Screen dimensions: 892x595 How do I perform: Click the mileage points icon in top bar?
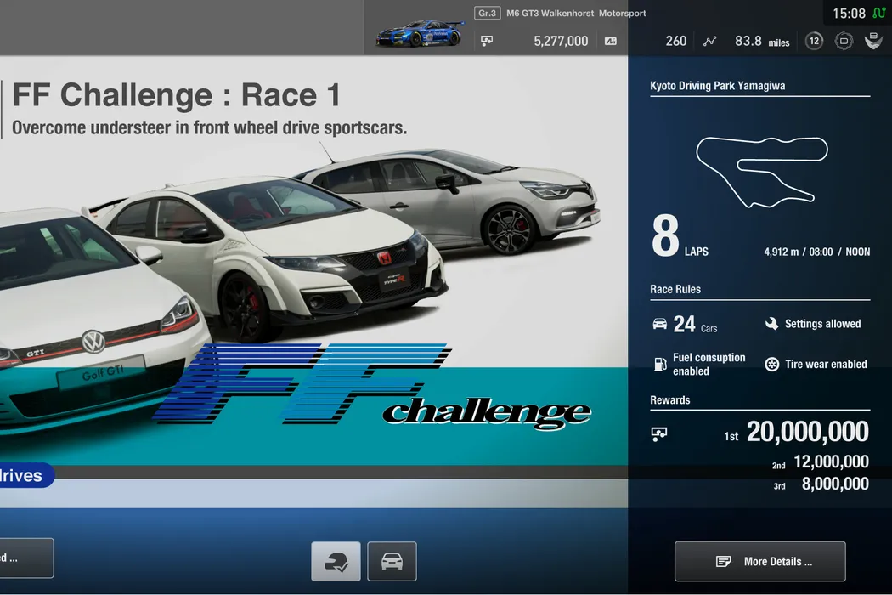click(x=610, y=41)
